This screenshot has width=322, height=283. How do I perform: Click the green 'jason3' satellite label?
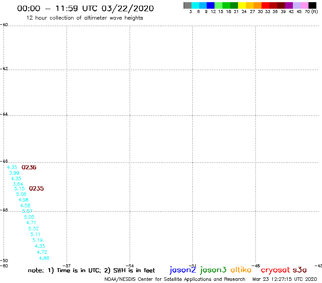click(213, 270)
